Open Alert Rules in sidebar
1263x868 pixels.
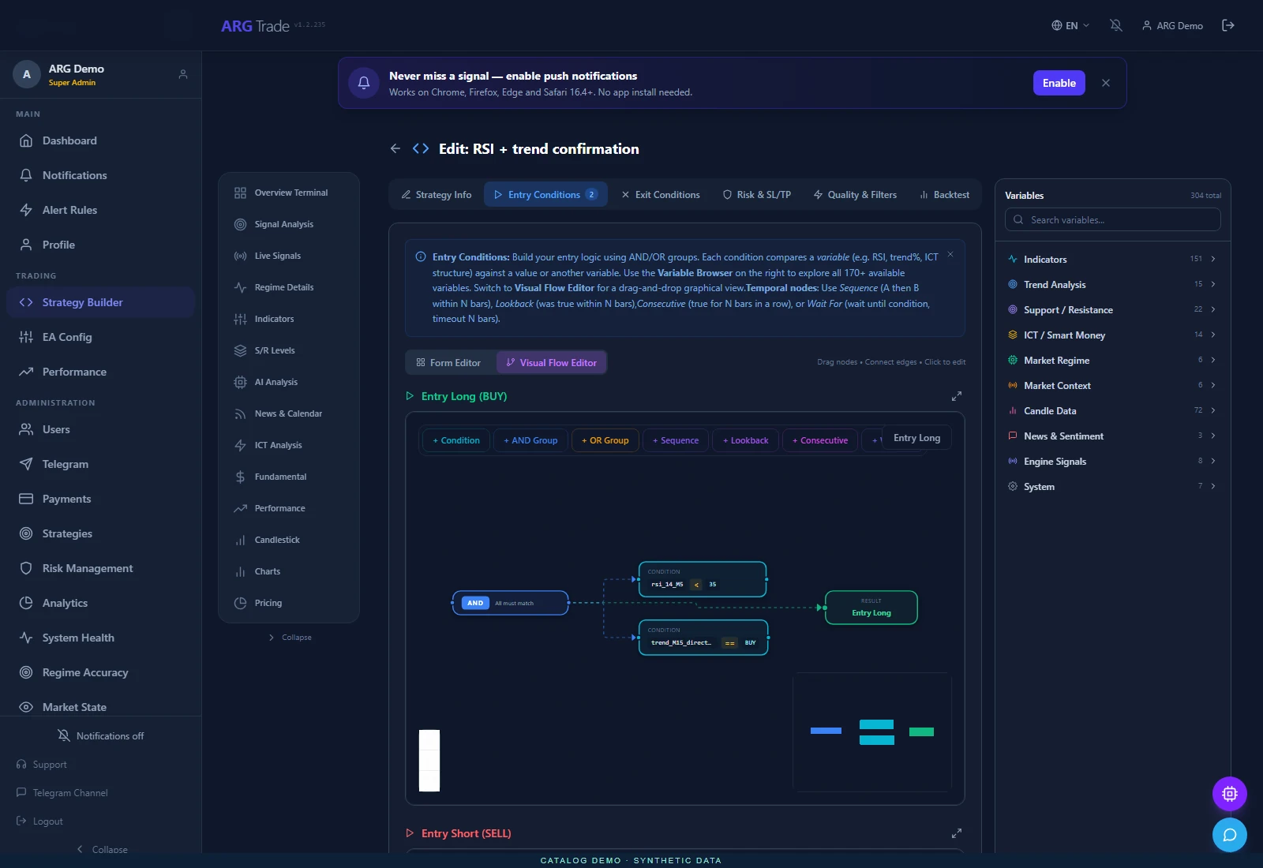[100, 210]
